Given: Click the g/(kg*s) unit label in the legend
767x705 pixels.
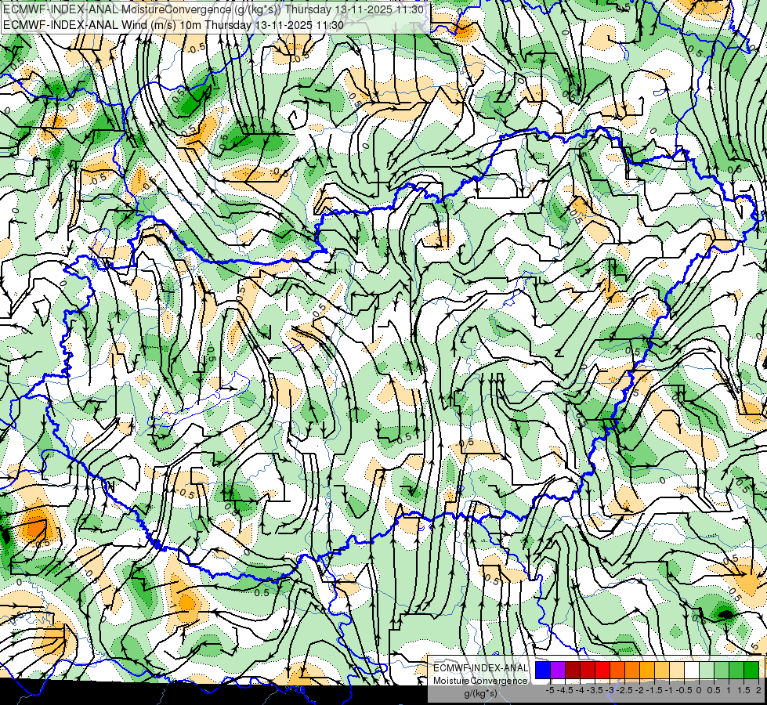Looking at the screenshot, I should pyautogui.click(x=480, y=693).
